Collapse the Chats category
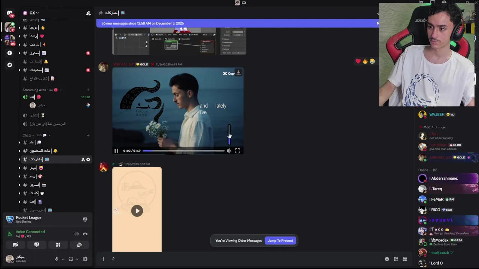Image resolution: width=479 pixels, height=269 pixels. (37, 135)
